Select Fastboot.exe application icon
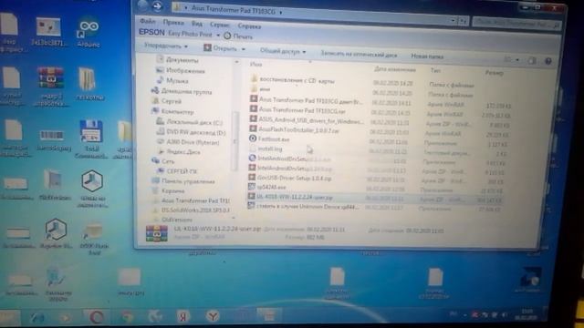 pos(253,138)
